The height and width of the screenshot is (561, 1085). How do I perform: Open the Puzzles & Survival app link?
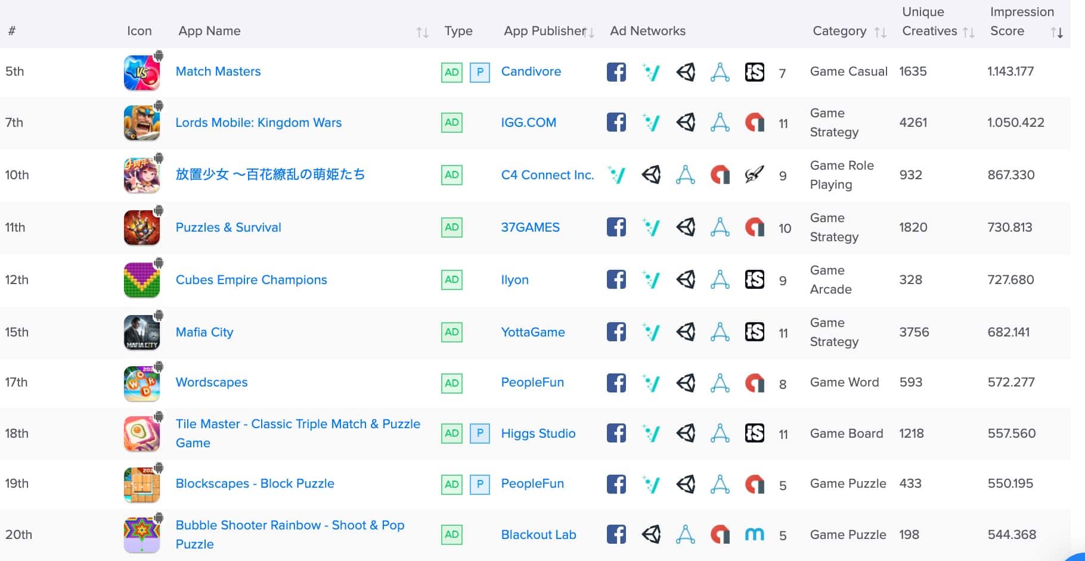pos(228,227)
